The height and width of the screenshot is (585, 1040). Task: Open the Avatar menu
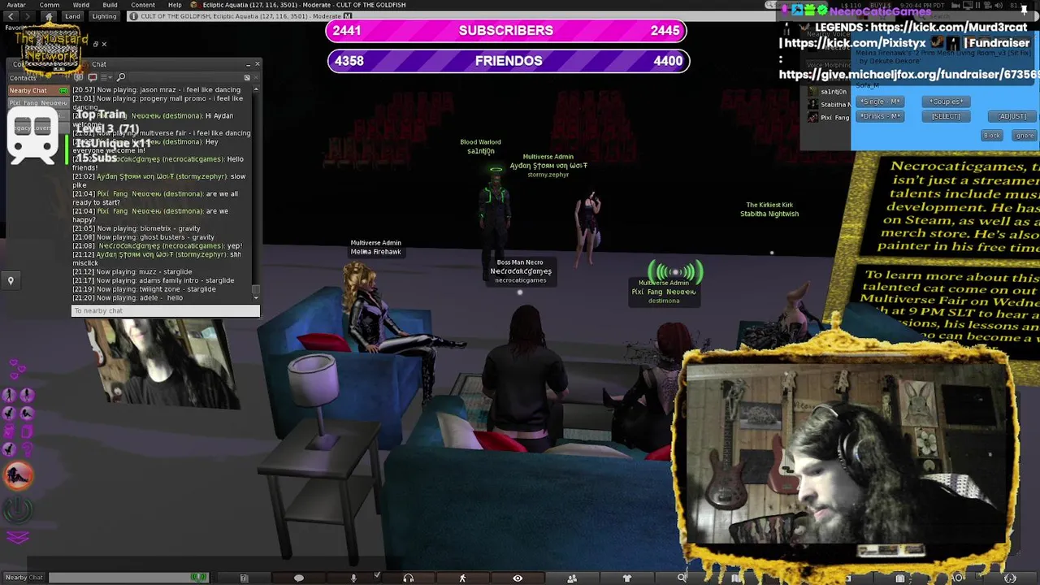tap(15, 5)
